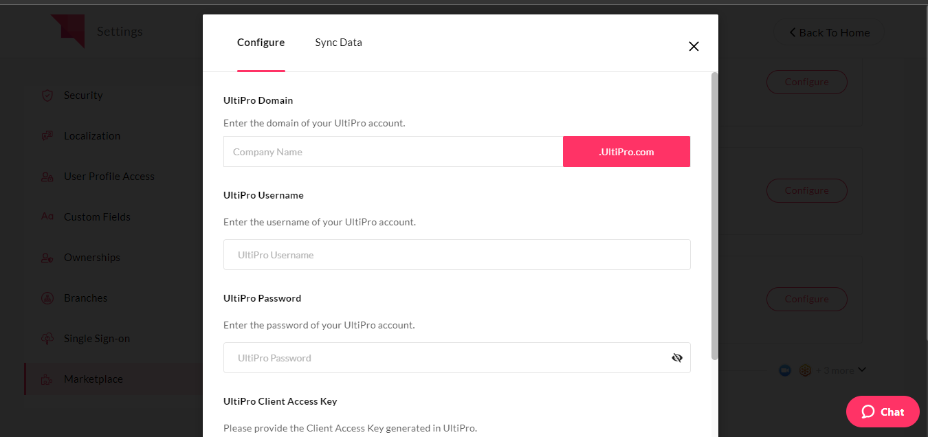Viewport: 928px width, 437px height.
Task: Click the Single Sign-on cloud icon
Action: coord(47,339)
